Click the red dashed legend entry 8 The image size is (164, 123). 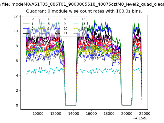point(60,19)
